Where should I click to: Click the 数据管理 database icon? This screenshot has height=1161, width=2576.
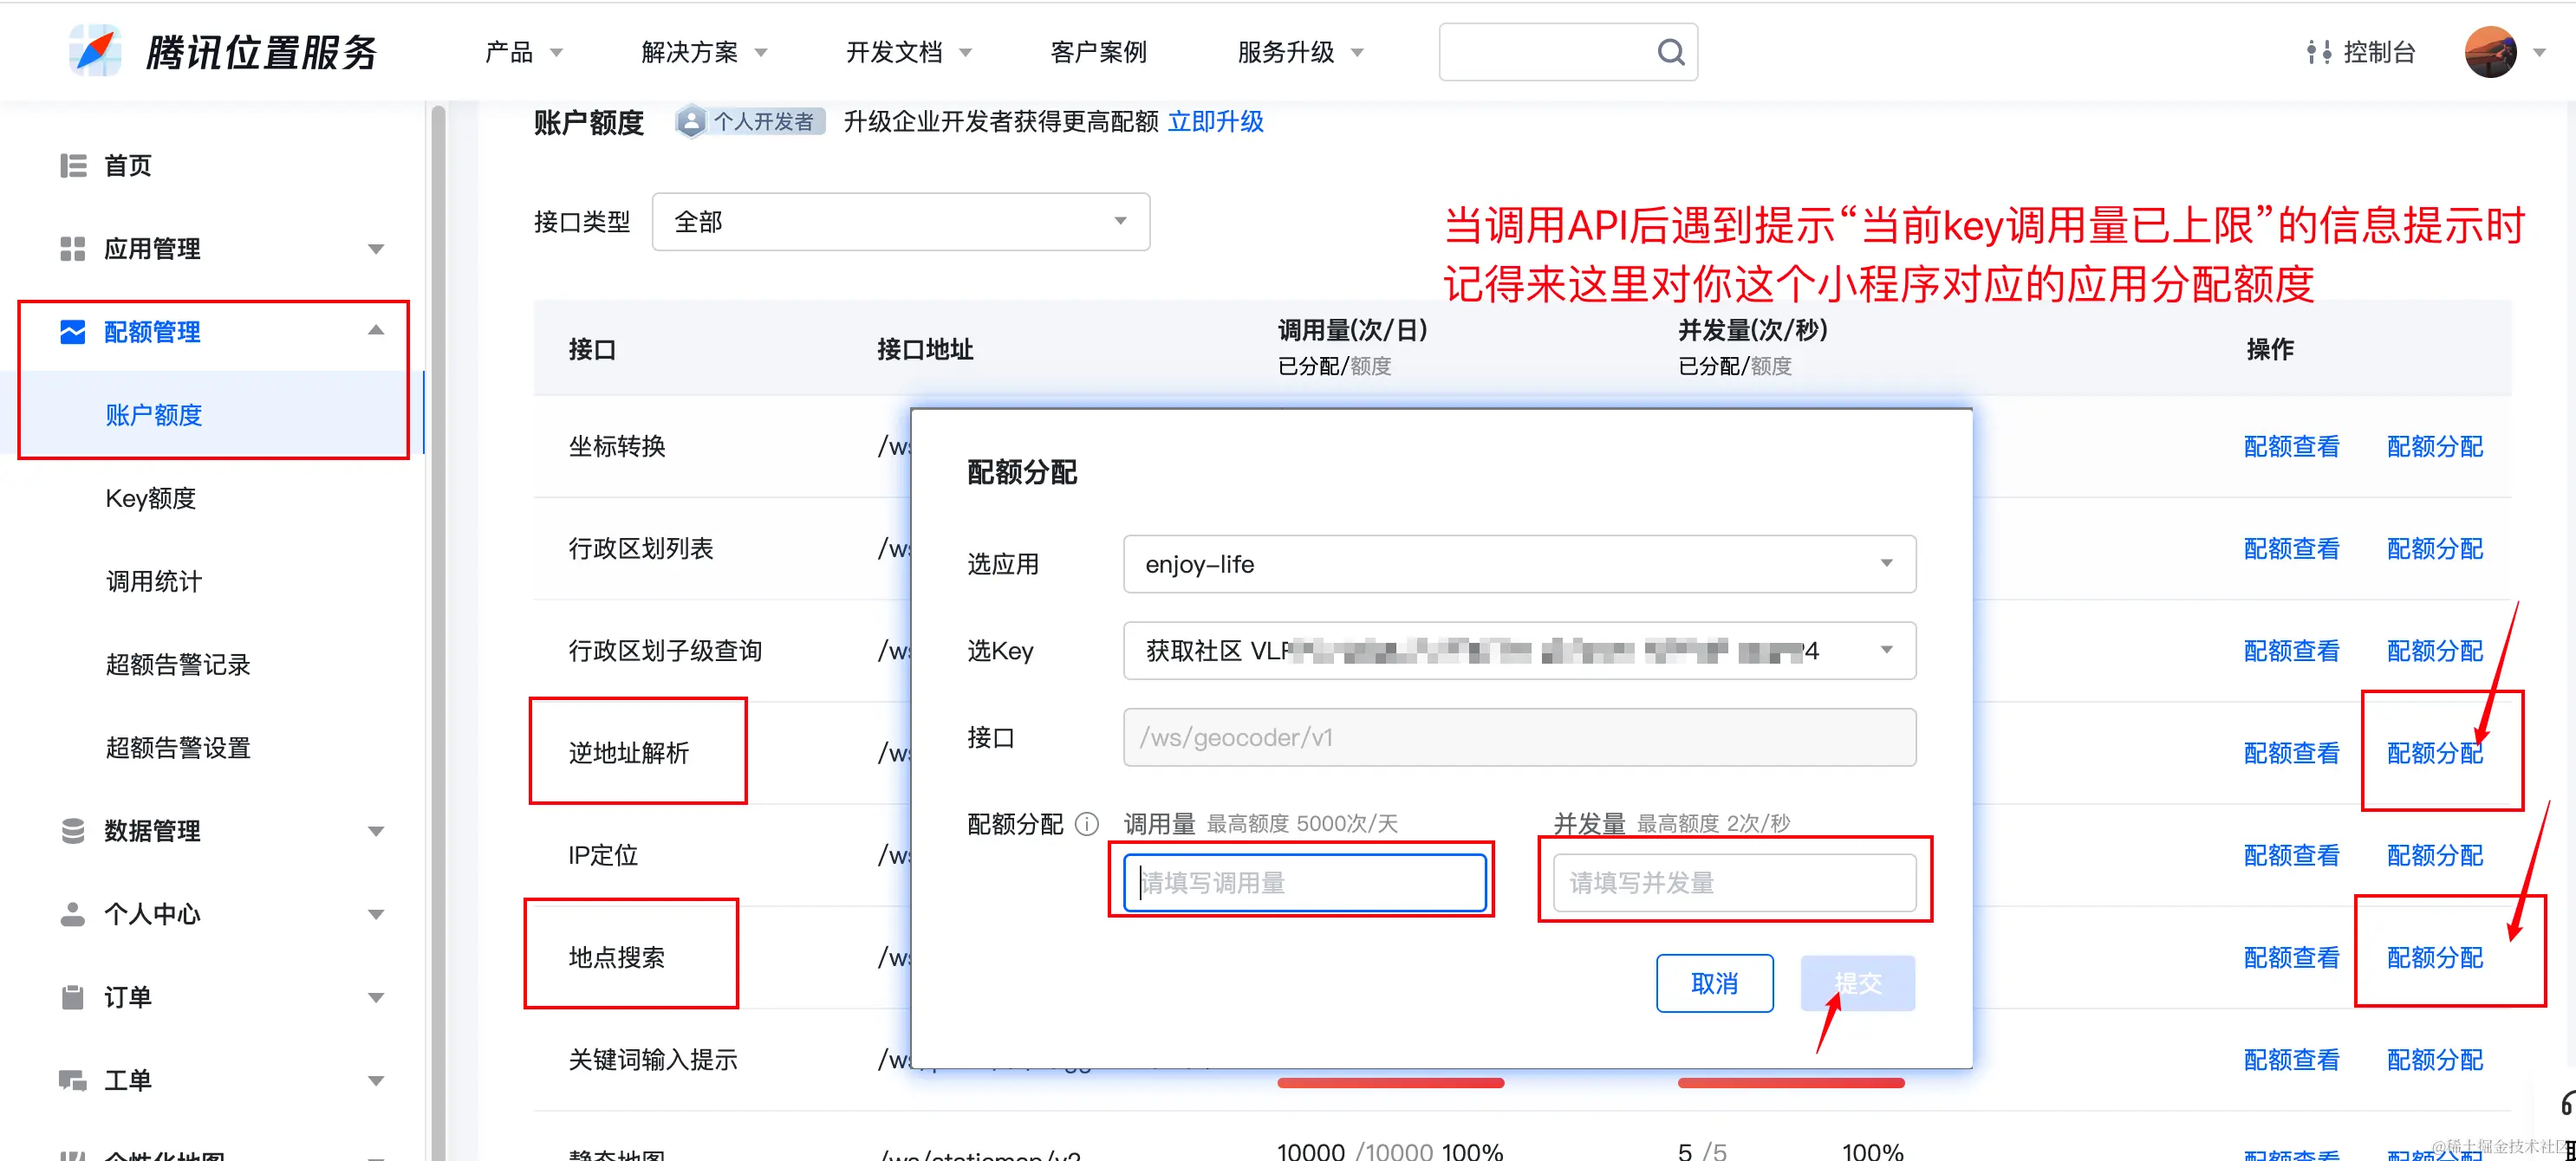click(72, 831)
